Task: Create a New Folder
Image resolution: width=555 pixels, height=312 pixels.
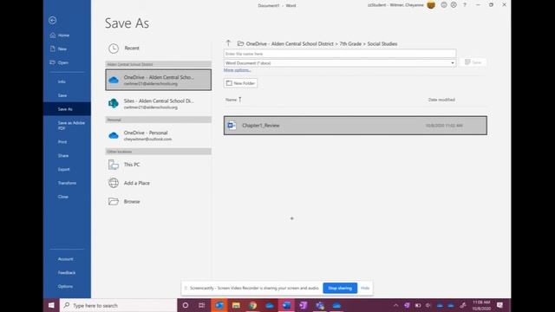Action: point(240,83)
